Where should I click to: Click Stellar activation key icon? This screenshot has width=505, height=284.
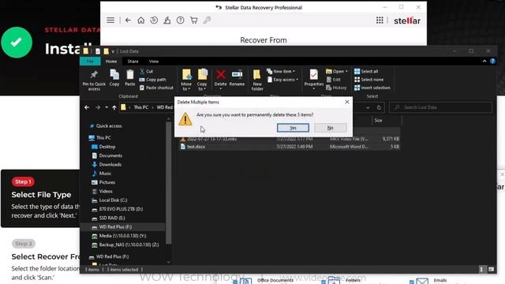207,21
